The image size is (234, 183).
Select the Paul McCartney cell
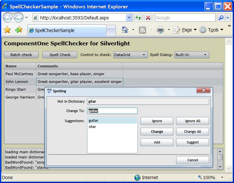tap(20, 74)
